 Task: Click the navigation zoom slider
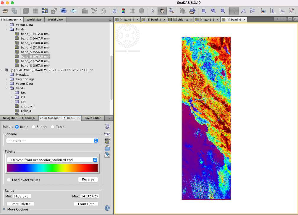[127, 51]
